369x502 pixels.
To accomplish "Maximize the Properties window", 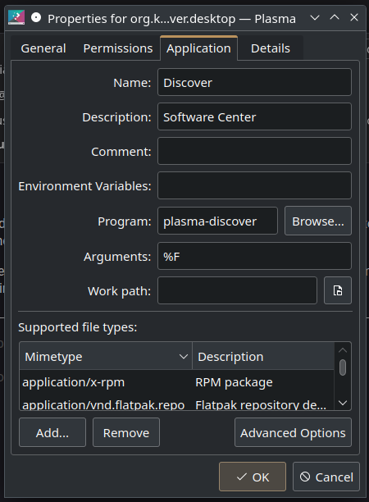I will point(335,17).
